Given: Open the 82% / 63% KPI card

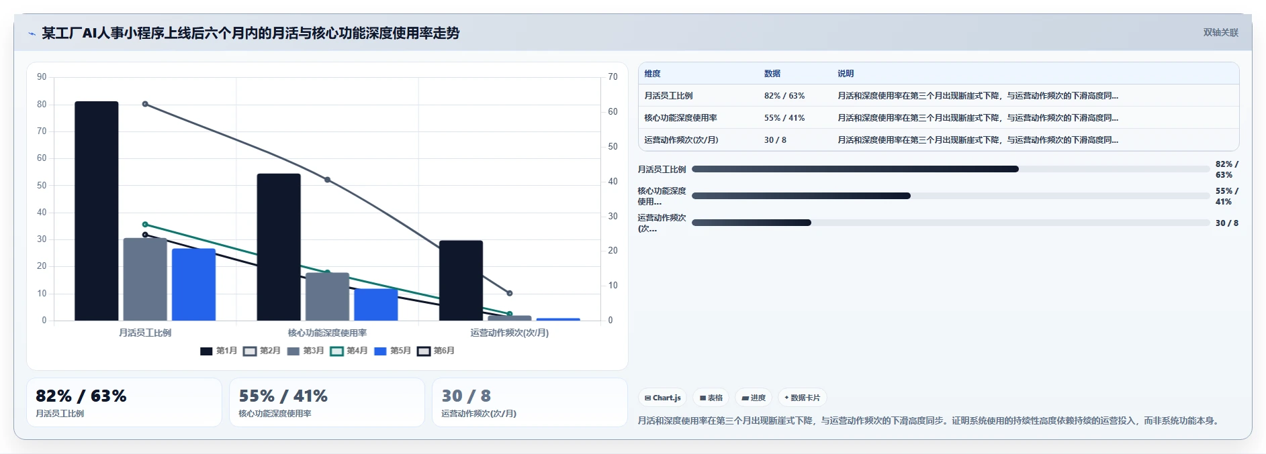Looking at the screenshot, I should (x=124, y=402).
